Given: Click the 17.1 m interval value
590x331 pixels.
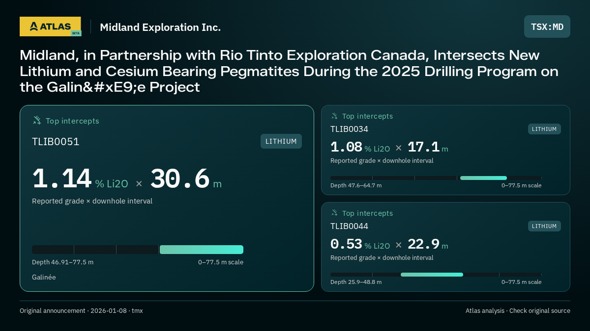Looking at the screenshot, I should pos(428,147).
